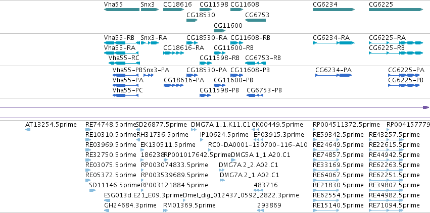Click EST feature 483716
The height and width of the screenshot is (213, 430).
(259, 190)
